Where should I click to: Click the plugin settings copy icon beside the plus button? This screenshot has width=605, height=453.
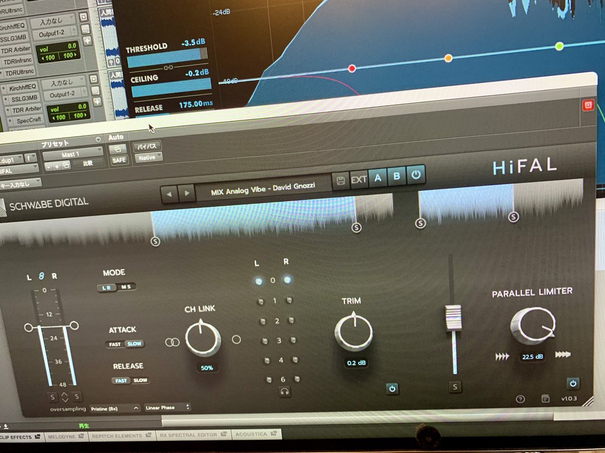66,166
